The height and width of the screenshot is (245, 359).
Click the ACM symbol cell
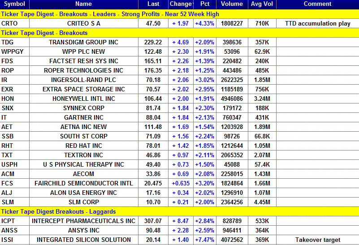point(14,174)
